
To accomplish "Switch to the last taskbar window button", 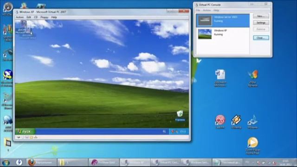I will click(x=227, y=162).
